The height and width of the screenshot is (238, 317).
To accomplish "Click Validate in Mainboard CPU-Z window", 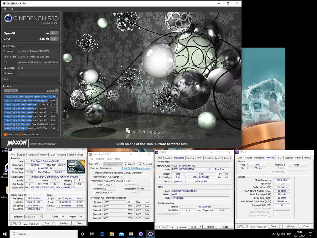I will tap(210, 227).
